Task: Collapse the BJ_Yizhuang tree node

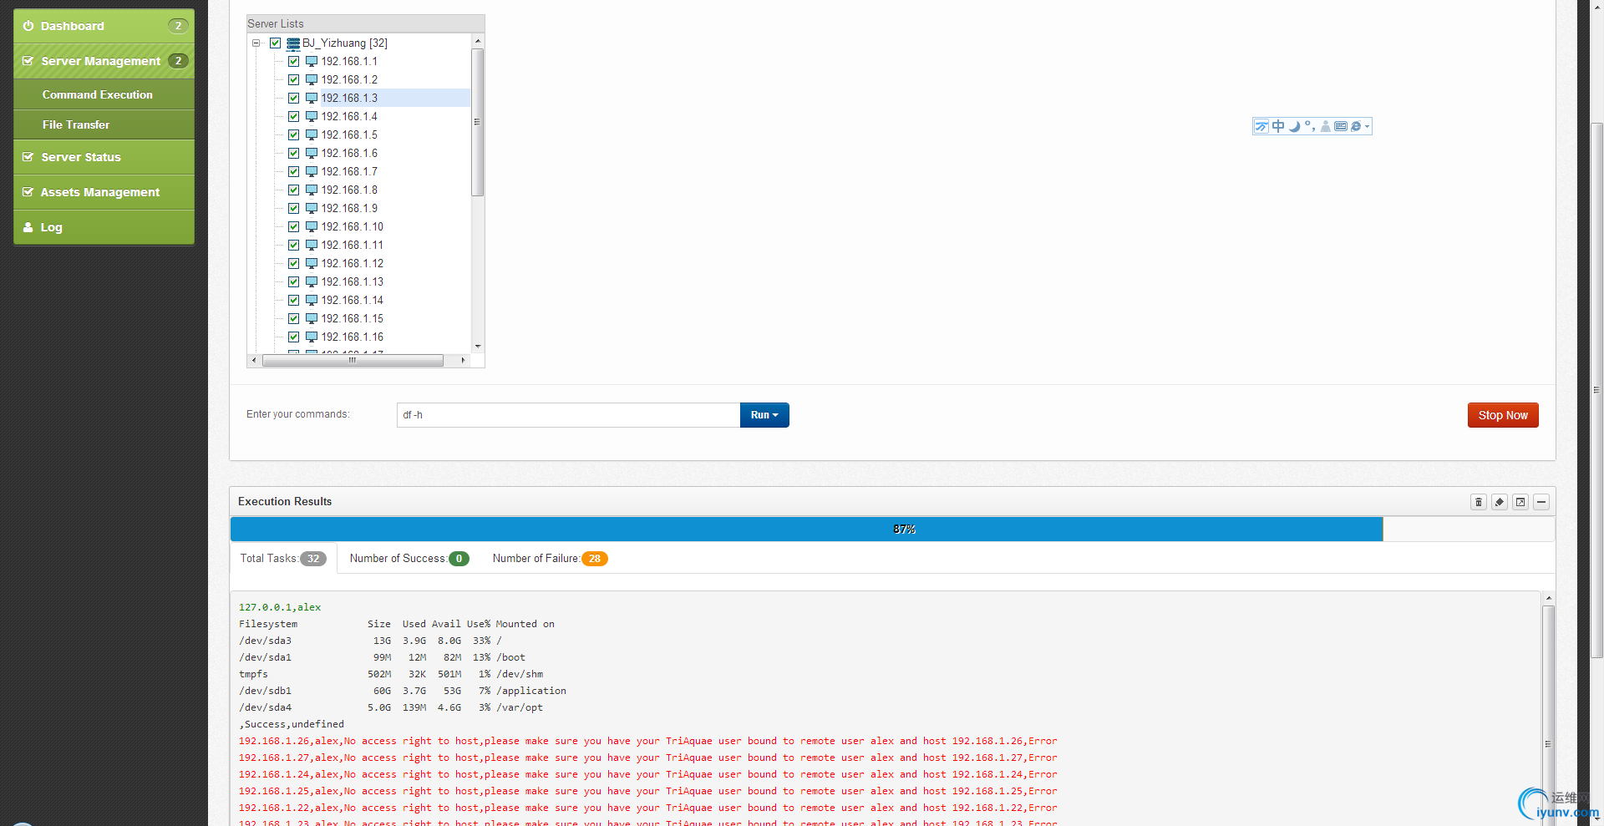Action: click(x=256, y=43)
